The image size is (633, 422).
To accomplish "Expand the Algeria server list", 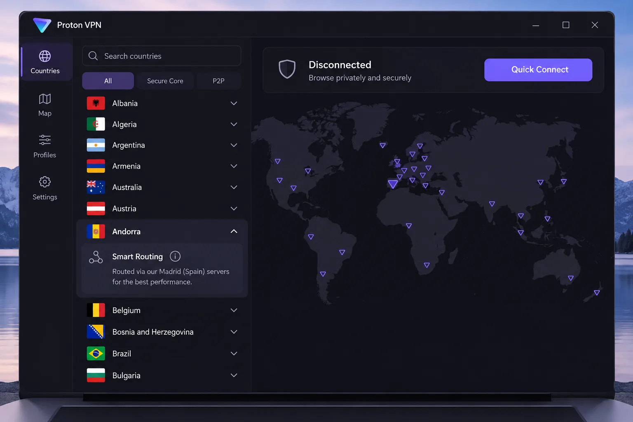I will 234,124.
